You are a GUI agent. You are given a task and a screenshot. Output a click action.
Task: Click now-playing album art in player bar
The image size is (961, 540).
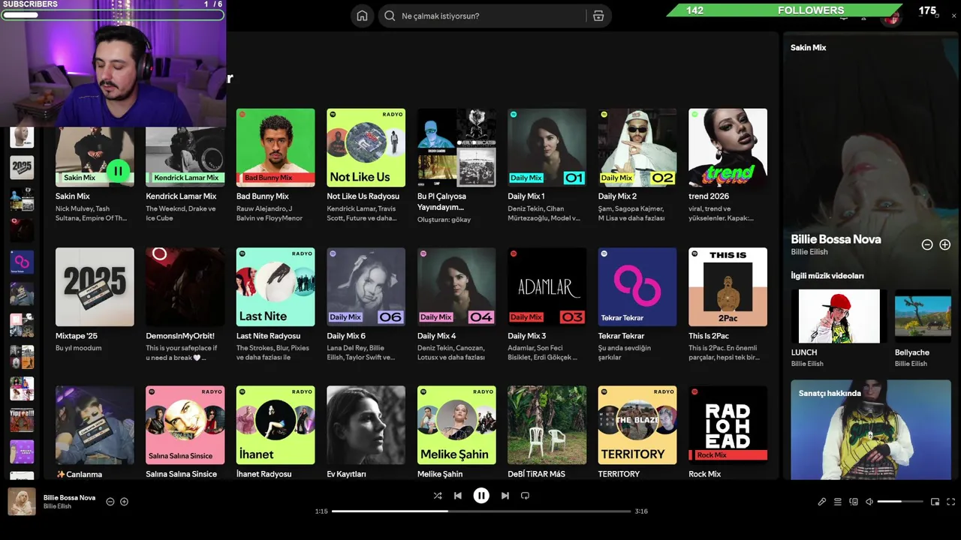[x=22, y=502]
